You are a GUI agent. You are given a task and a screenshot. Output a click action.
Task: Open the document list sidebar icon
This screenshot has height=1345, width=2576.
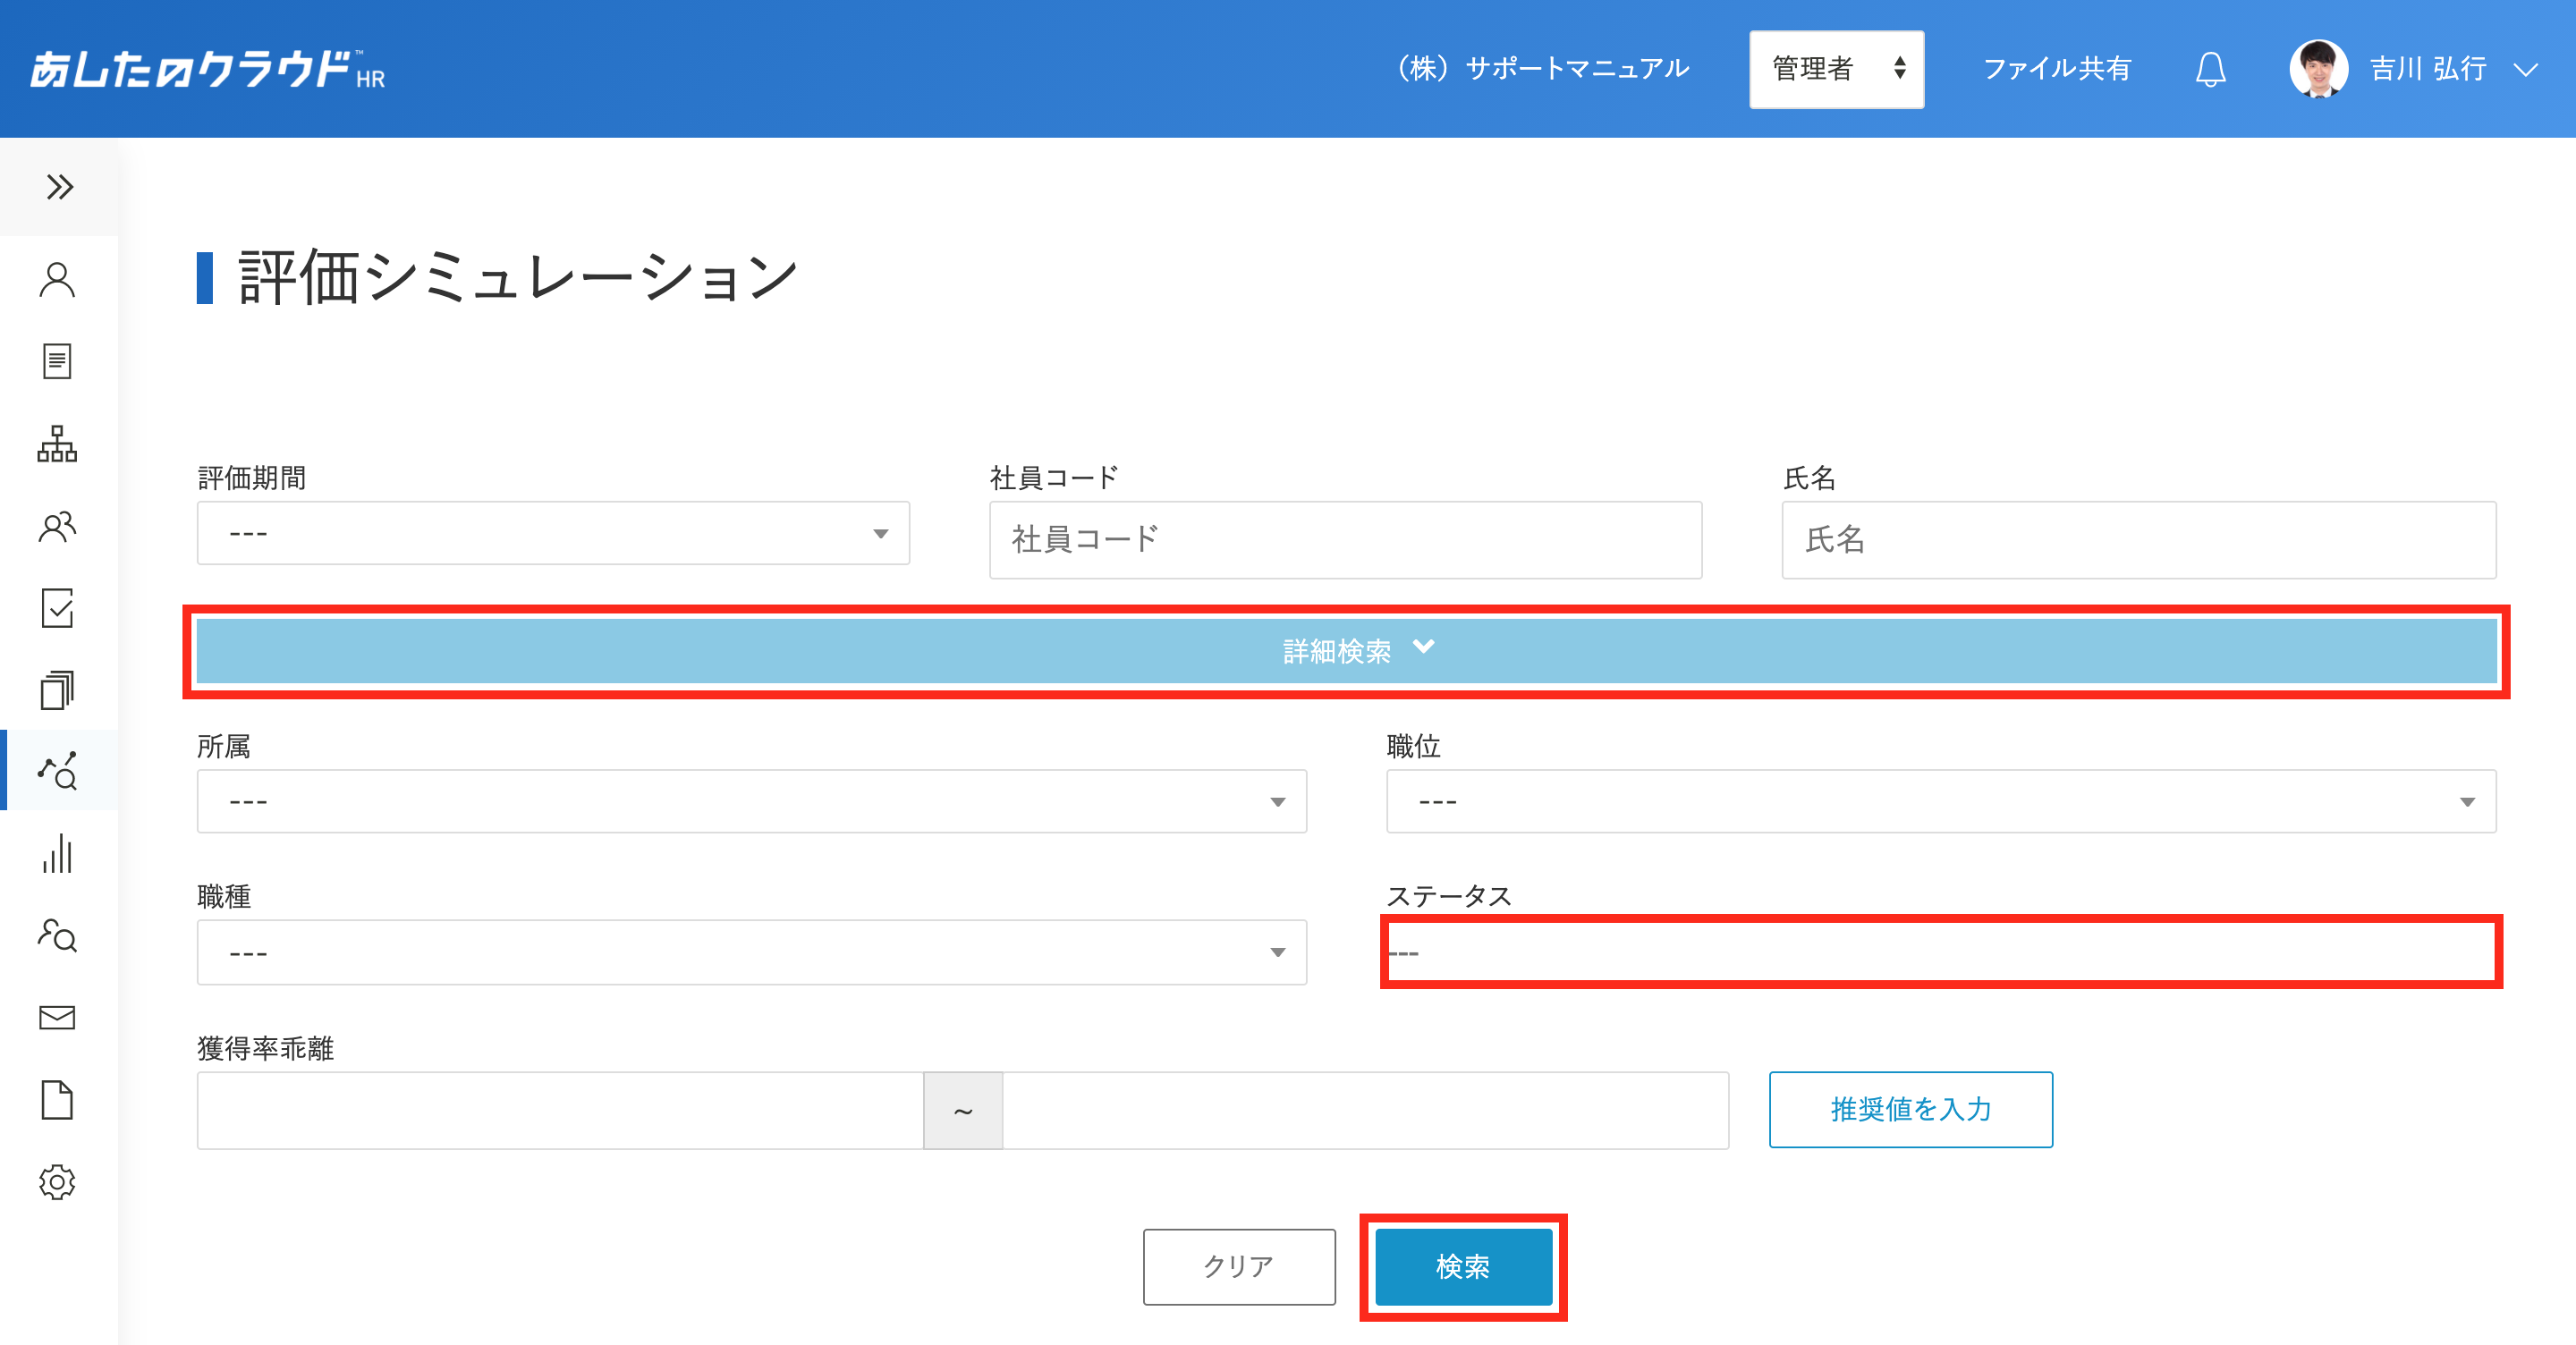(57, 361)
